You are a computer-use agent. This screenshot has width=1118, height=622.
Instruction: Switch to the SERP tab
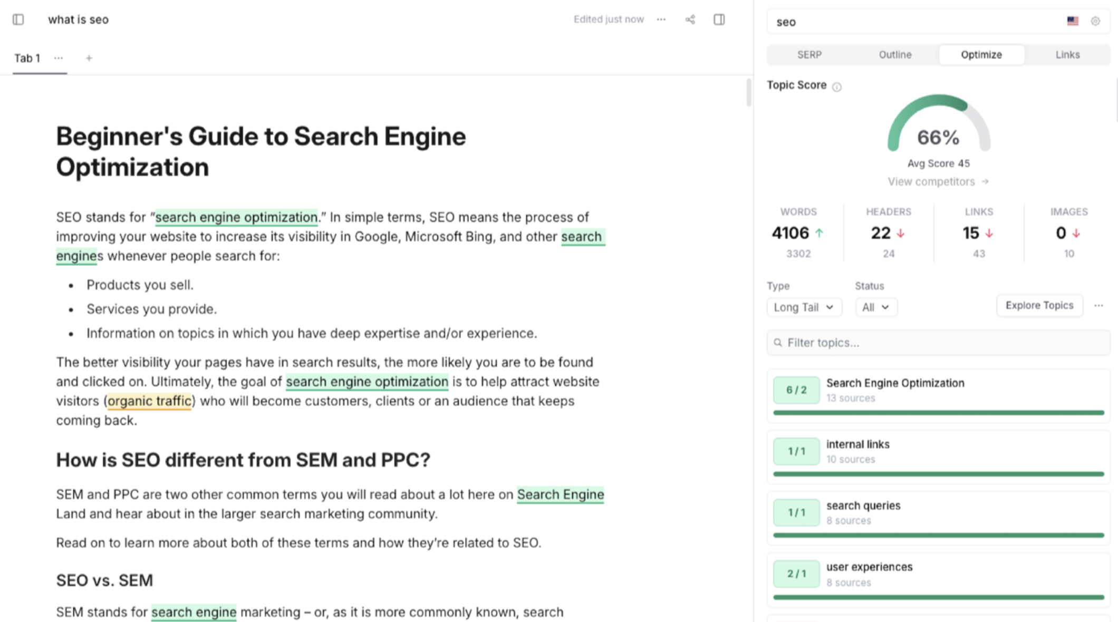[809, 55]
